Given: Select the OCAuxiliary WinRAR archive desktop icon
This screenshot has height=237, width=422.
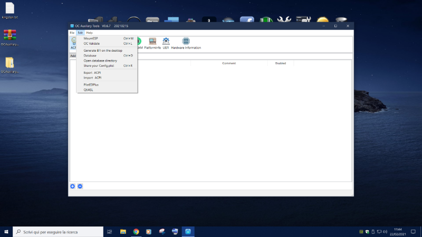Looking at the screenshot, I should click(x=10, y=37).
